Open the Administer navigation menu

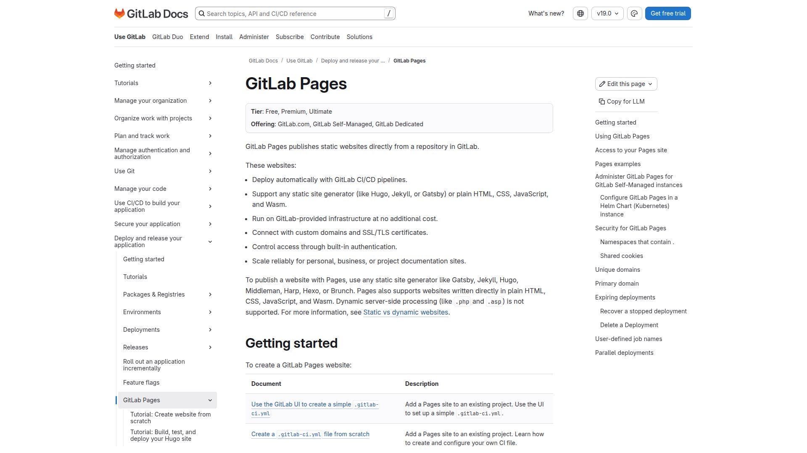tap(254, 37)
